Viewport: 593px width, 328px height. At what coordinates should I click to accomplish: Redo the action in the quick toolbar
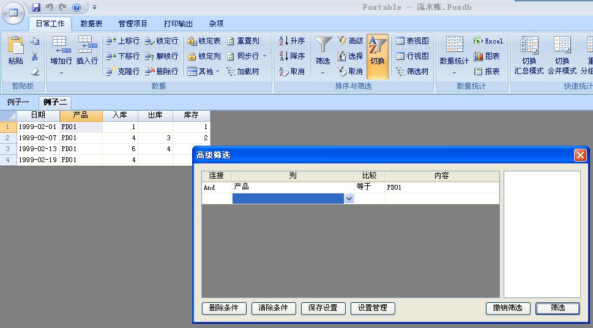click(x=62, y=7)
